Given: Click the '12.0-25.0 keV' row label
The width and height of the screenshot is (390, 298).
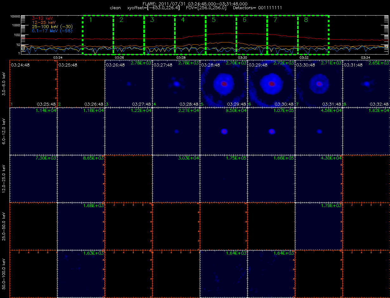Looking at the screenshot, I should pyautogui.click(x=4, y=178).
